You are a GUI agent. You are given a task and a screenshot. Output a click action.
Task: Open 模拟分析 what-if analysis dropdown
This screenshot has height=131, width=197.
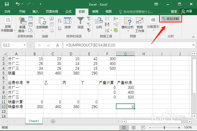[x=128, y=24]
